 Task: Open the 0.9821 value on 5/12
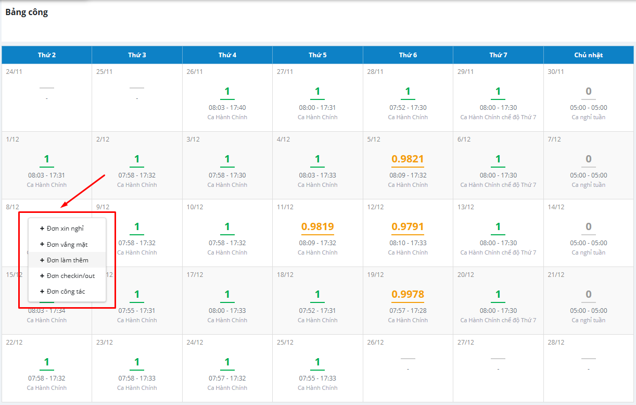click(408, 159)
